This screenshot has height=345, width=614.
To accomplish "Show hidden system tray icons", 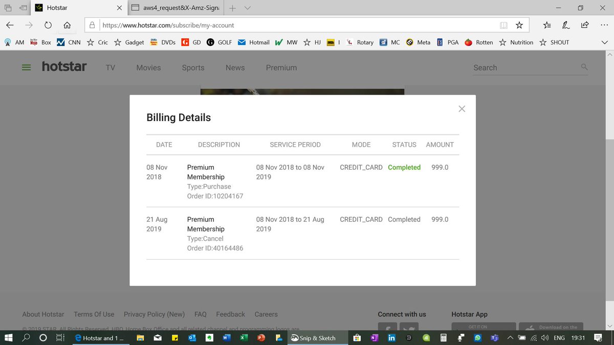I will pyautogui.click(x=511, y=338).
